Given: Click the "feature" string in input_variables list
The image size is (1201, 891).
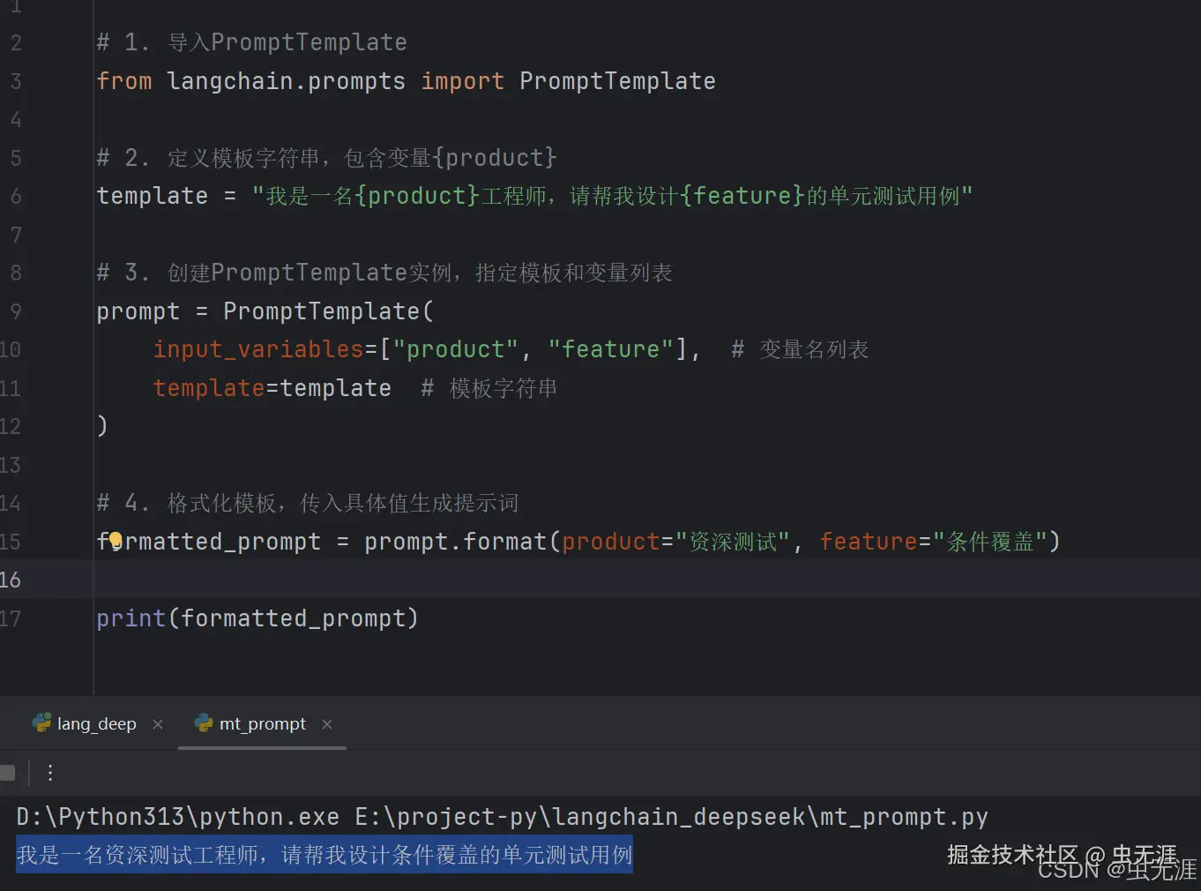Looking at the screenshot, I should click(610, 349).
